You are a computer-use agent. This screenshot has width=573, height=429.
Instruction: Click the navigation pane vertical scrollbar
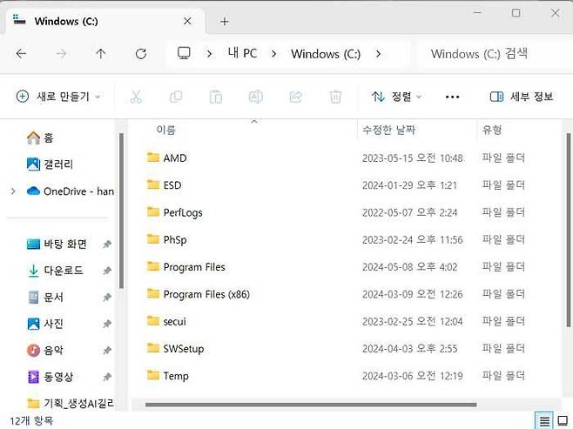(121, 211)
